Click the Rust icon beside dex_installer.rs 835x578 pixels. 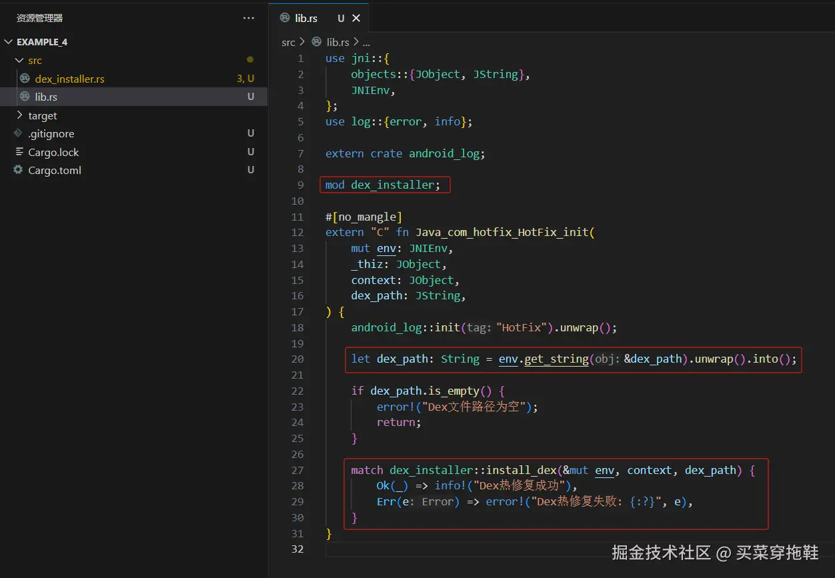click(25, 79)
